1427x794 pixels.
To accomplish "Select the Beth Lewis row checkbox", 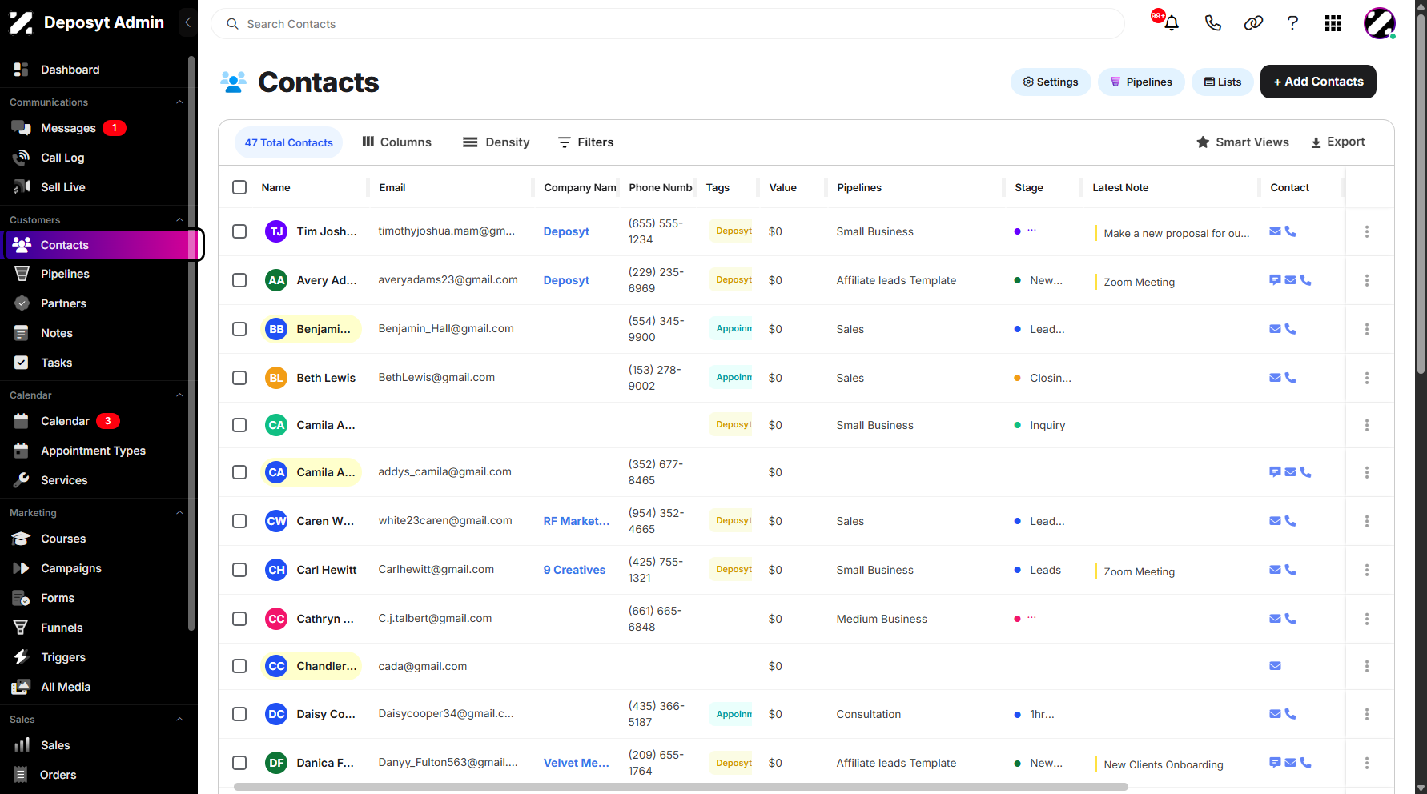I will pyautogui.click(x=239, y=378).
